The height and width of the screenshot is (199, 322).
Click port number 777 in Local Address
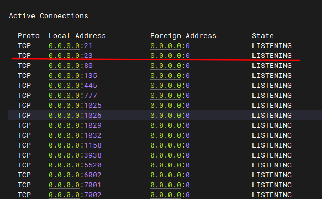coord(91,96)
